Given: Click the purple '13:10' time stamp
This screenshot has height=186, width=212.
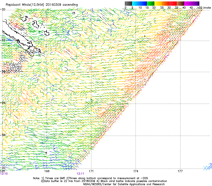Looking at the screenshot, I should [x=4, y=174].
